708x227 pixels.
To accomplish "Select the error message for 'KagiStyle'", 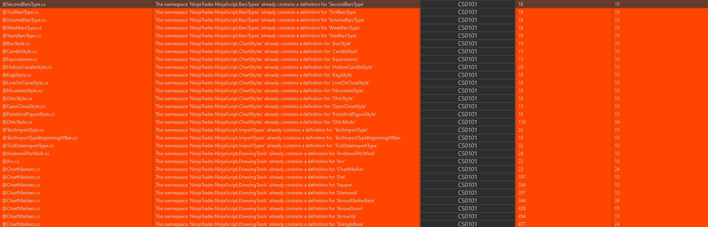I will [x=254, y=75].
